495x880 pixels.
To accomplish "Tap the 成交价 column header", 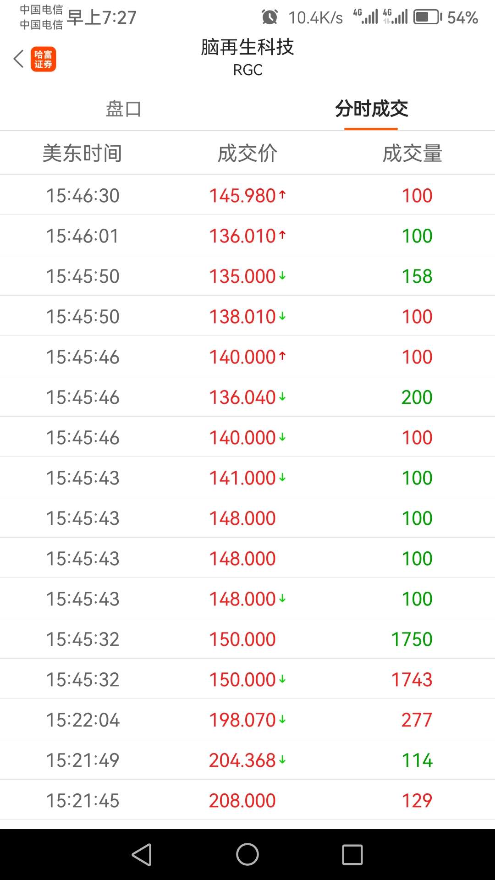I will [x=247, y=153].
